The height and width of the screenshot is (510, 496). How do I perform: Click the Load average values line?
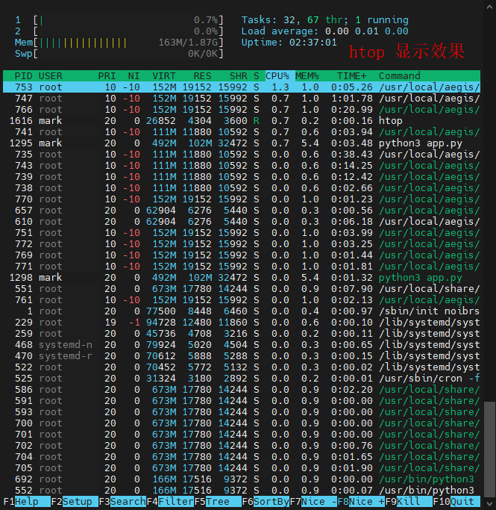coord(324,31)
